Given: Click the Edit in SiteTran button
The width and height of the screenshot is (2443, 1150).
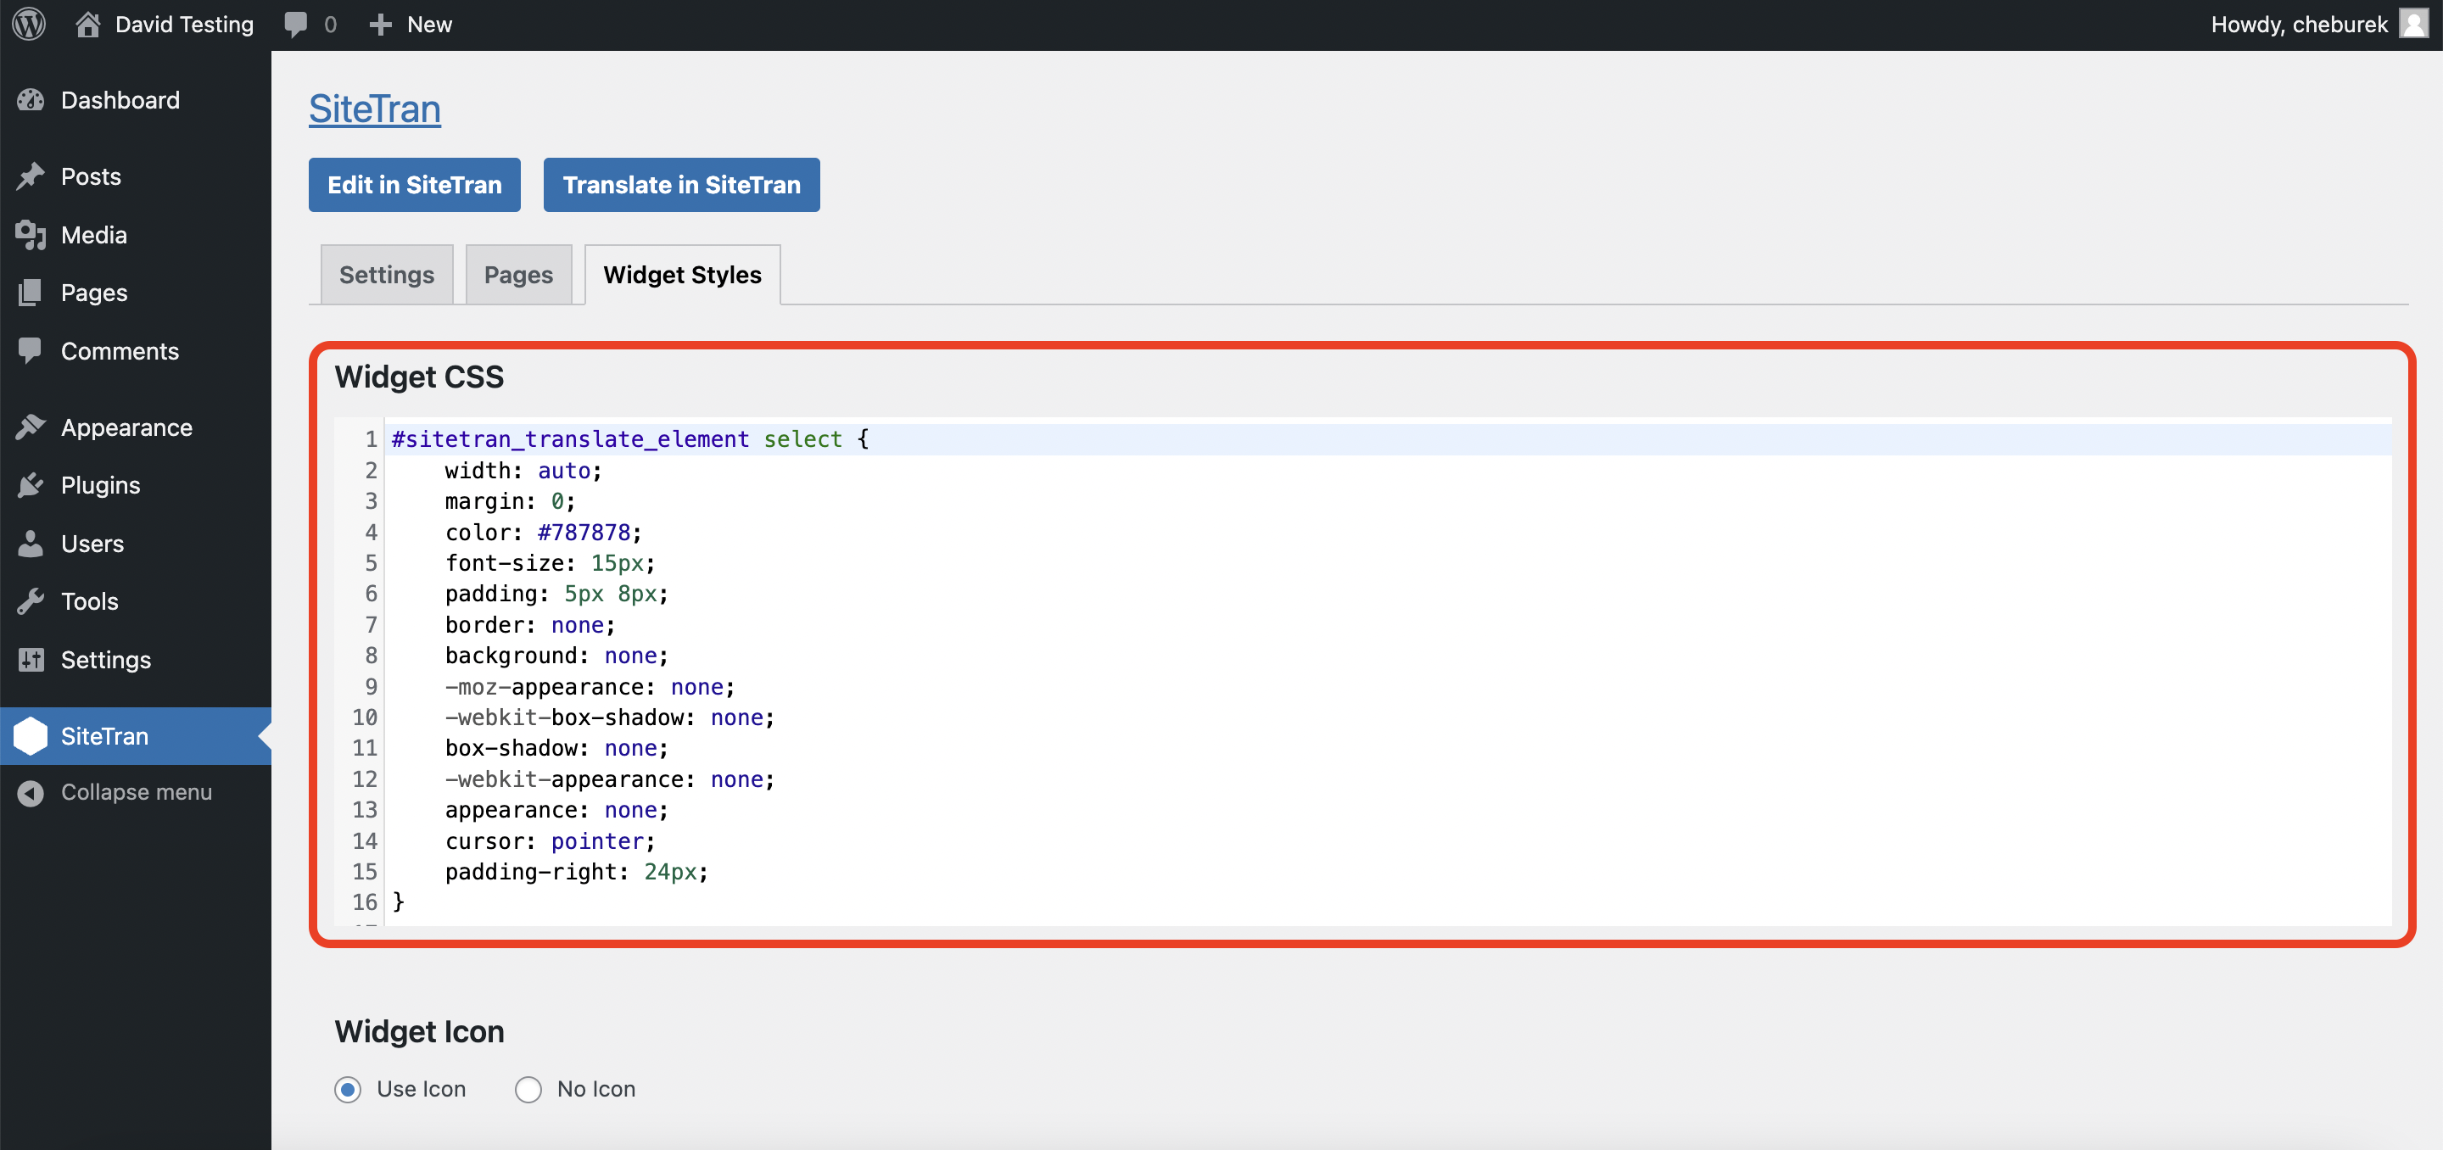Looking at the screenshot, I should (415, 184).
